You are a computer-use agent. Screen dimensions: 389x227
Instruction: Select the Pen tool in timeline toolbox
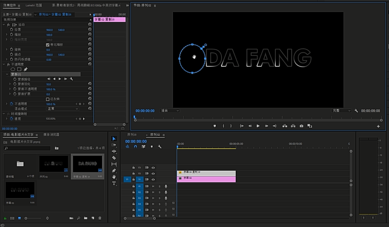click(114, 170)
